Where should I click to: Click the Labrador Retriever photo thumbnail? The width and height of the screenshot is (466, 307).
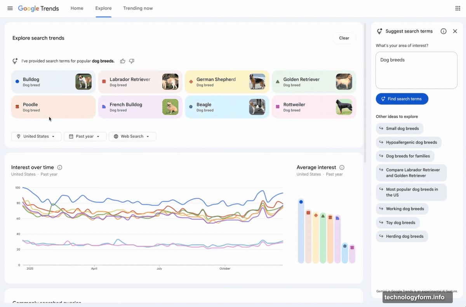coord(170,82)
